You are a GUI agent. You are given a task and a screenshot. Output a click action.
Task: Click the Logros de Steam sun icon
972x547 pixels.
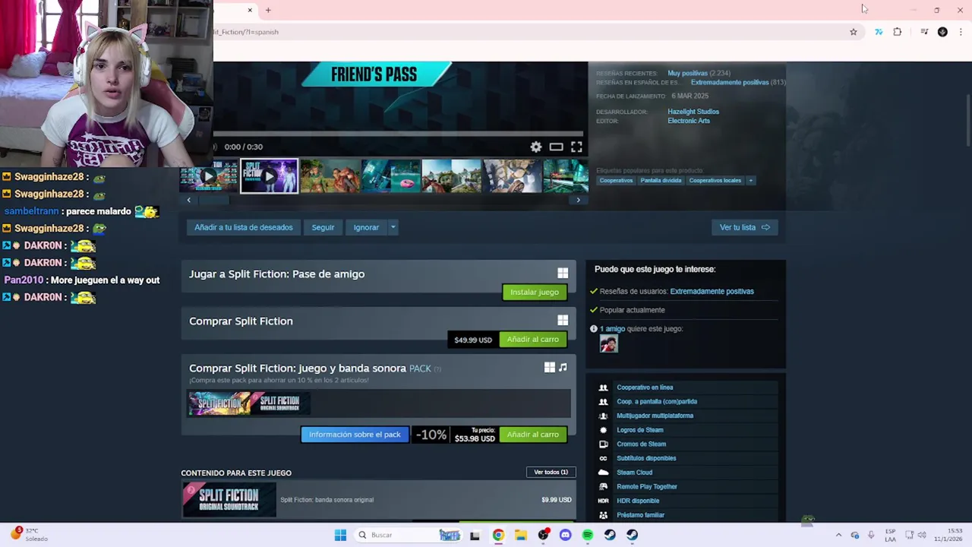click(x=604, y=430)
